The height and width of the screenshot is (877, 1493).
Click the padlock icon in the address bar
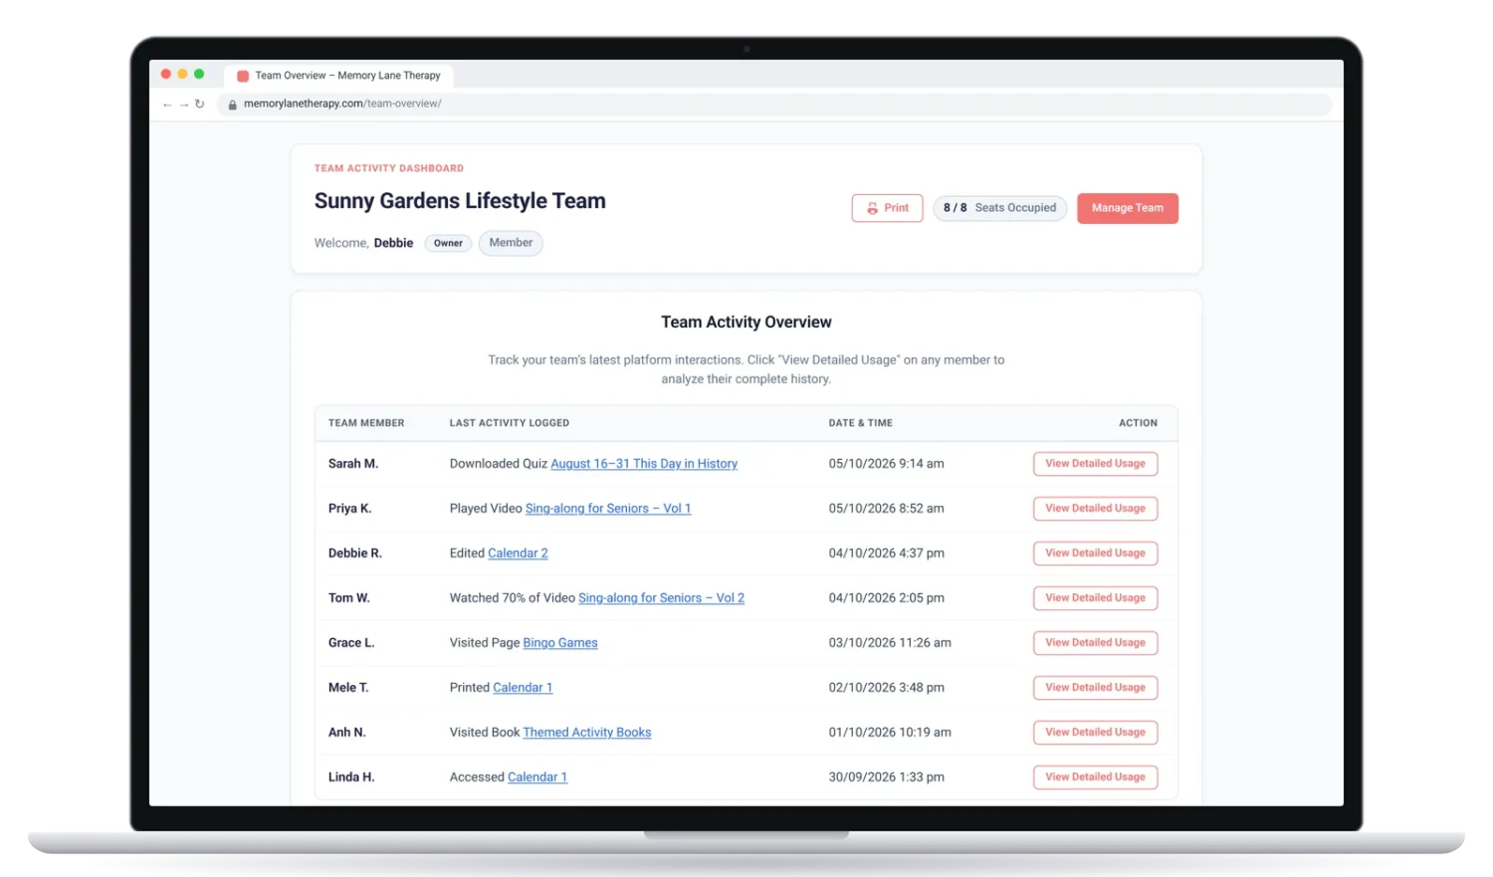coord(233,105)
